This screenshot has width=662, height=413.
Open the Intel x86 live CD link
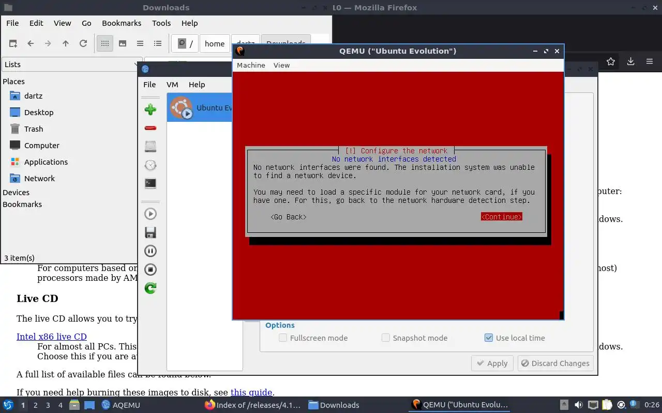52,337
